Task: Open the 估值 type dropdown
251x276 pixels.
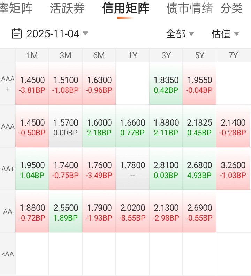Action: pyautogui.click(x=225, y=34)
